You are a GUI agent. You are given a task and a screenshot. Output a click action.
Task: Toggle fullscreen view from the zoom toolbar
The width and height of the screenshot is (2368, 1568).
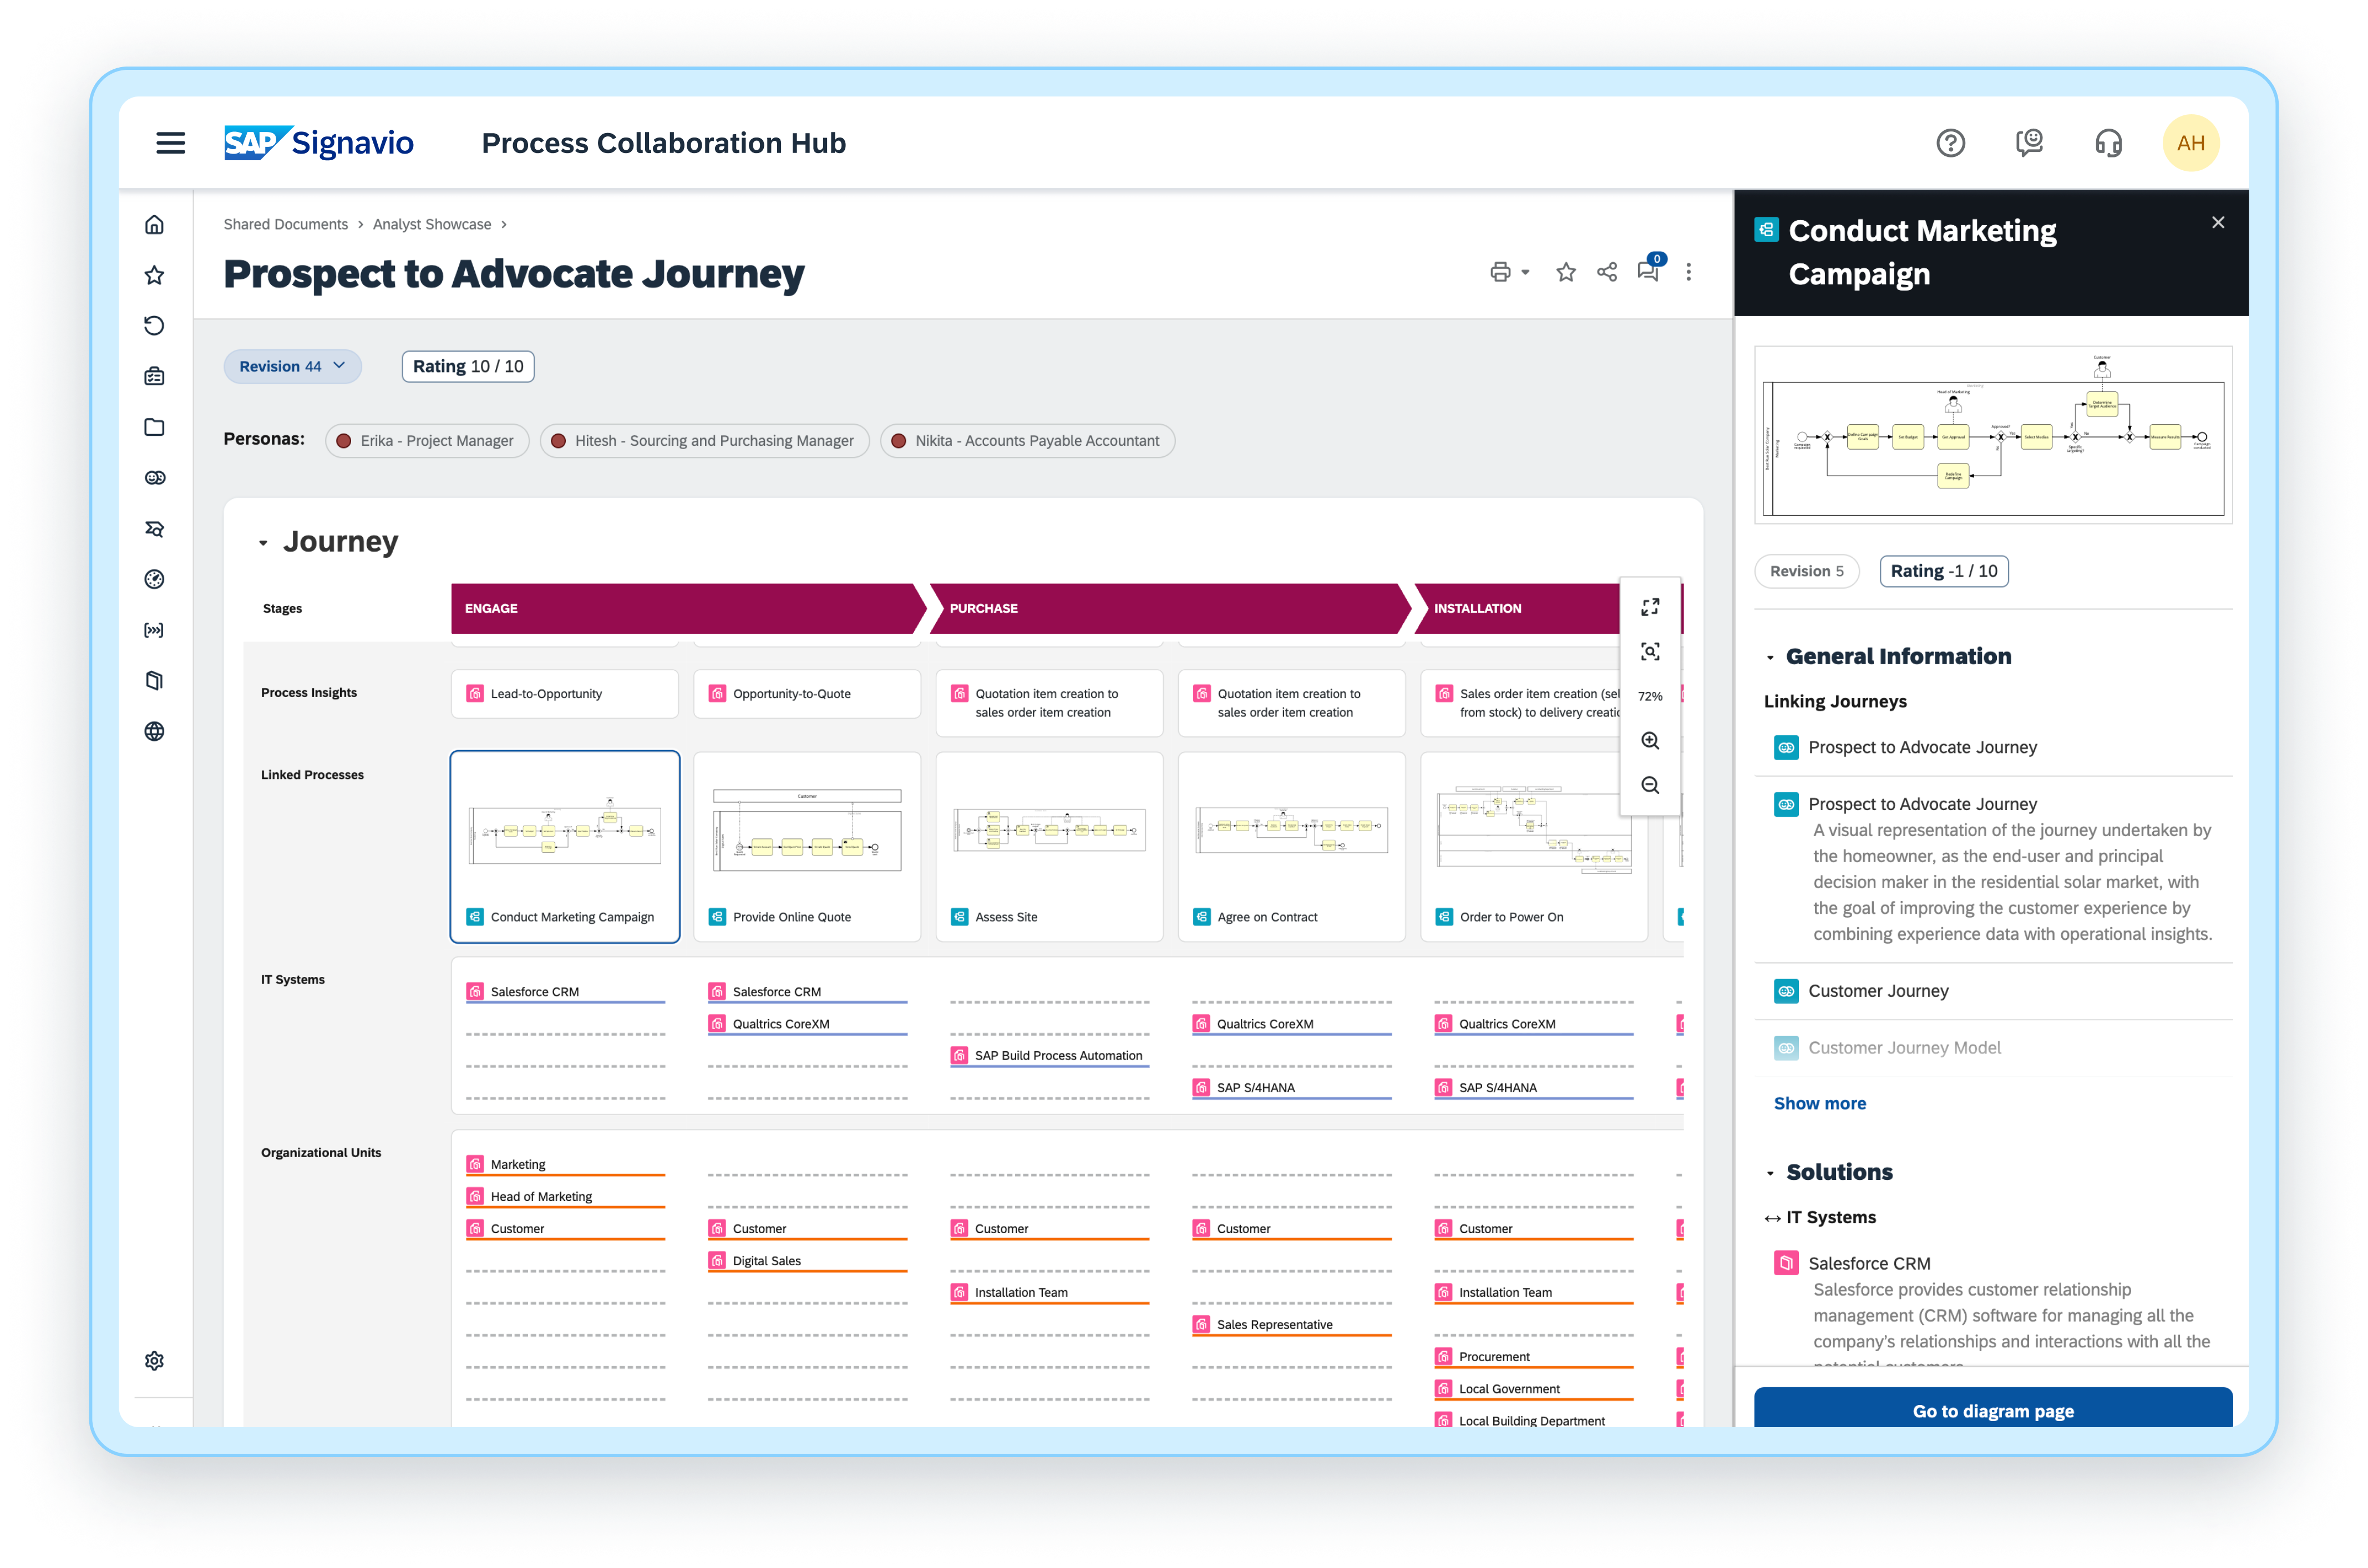1651,606
